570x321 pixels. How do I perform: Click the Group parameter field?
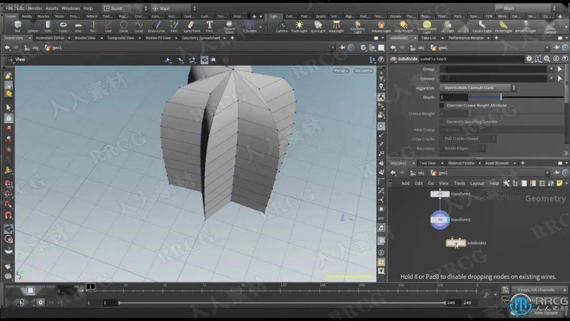coord(493,69)
